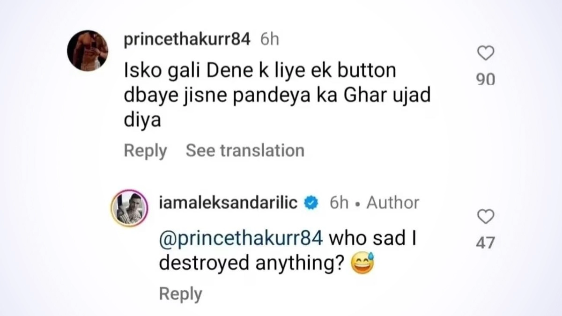562x316 pixels.
Task: Like princethakurr84's comment with the heart
Action: [486, 54]
